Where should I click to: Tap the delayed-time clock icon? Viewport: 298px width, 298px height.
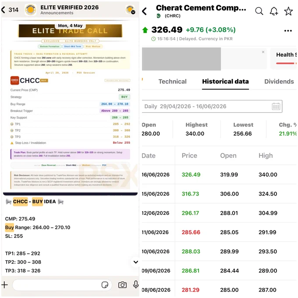point(153,39)
